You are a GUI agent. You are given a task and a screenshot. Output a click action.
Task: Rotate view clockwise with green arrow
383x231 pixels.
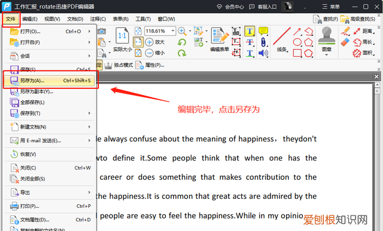182,53
